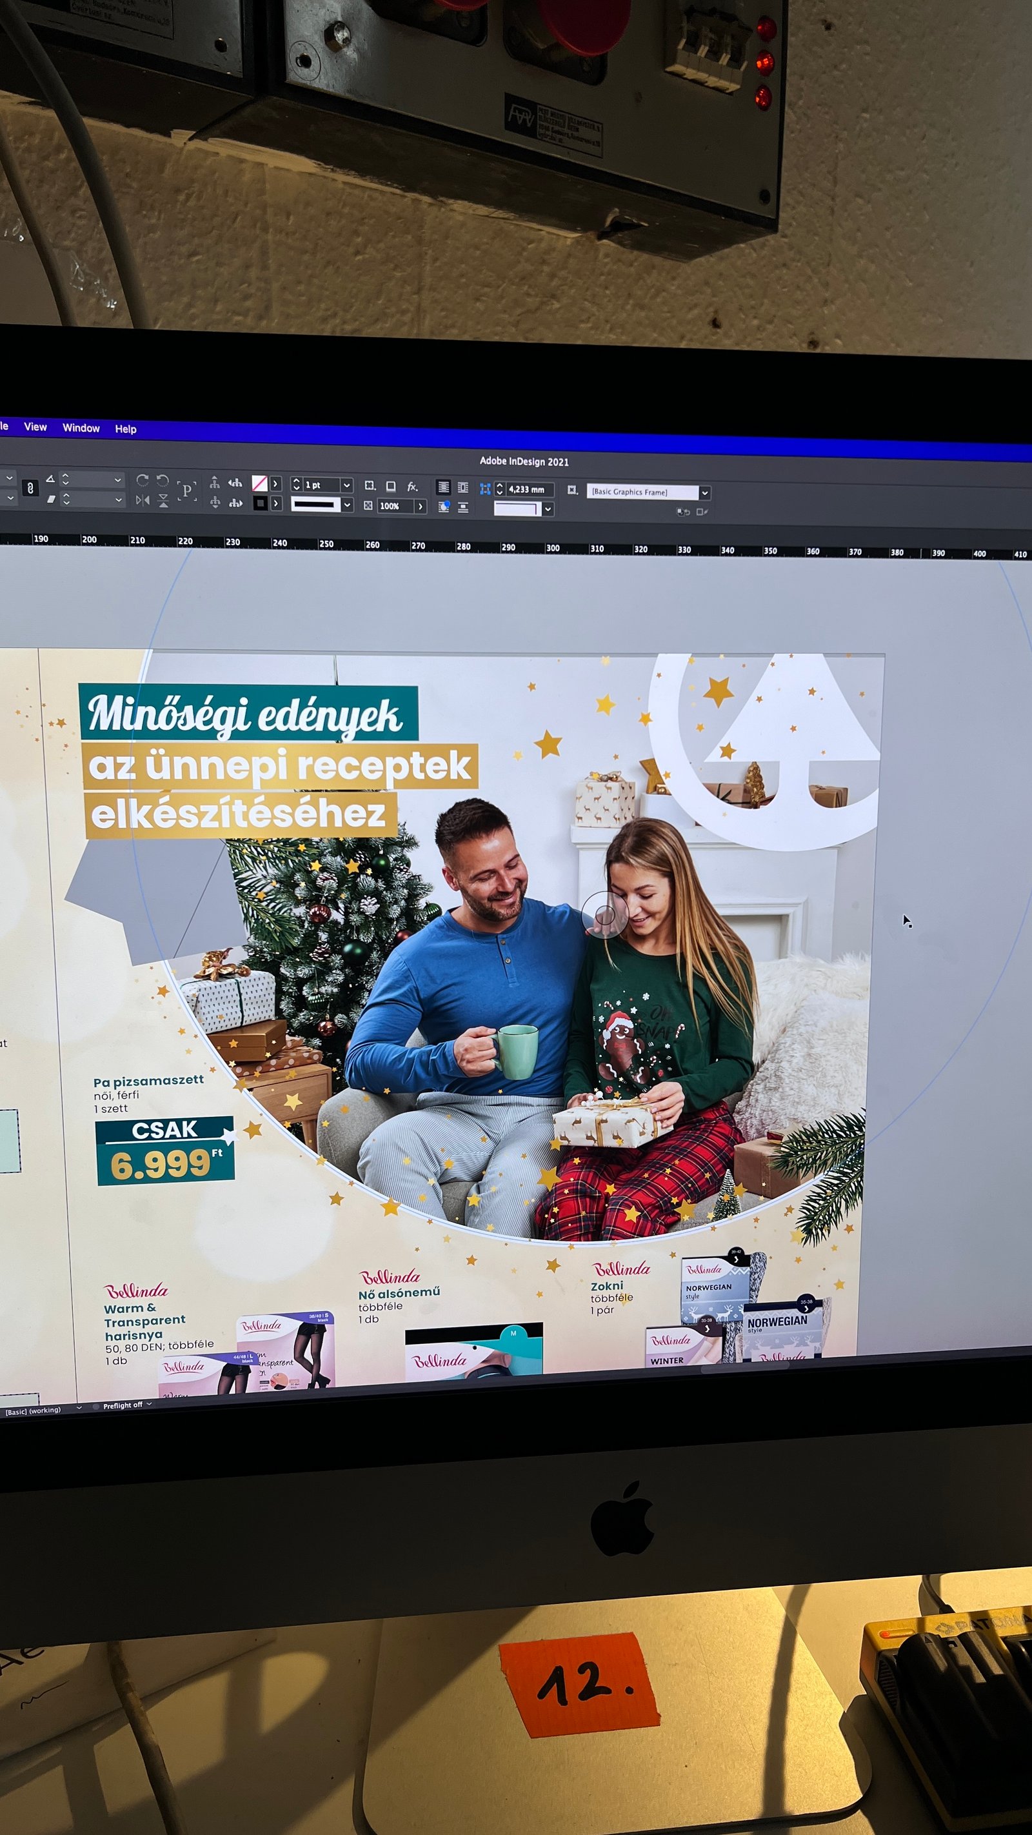1032x1835 pixels.
Task: Open the View menu
Action: 35,426
